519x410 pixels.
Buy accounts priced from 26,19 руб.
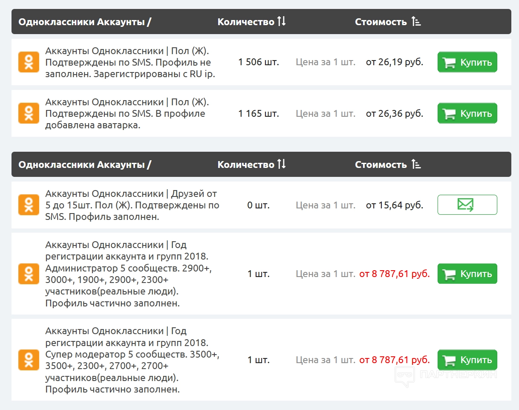(467, 62)
